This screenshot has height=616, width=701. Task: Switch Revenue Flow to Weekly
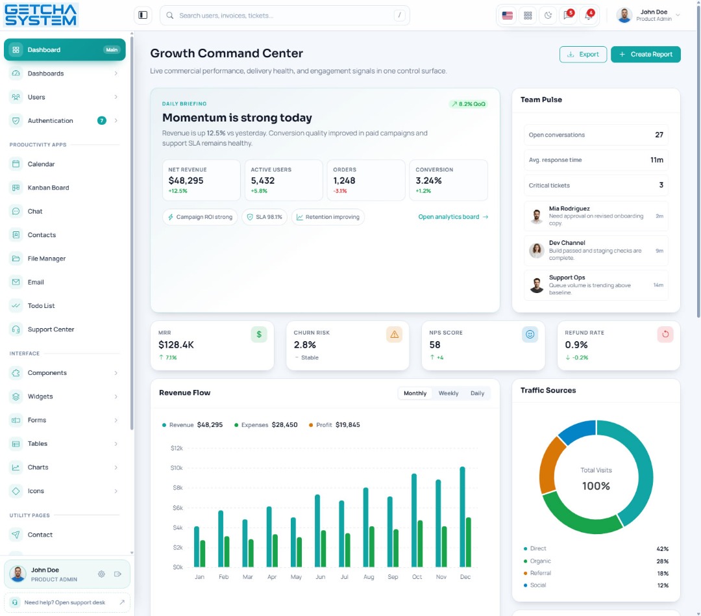[x=448, y=393]
